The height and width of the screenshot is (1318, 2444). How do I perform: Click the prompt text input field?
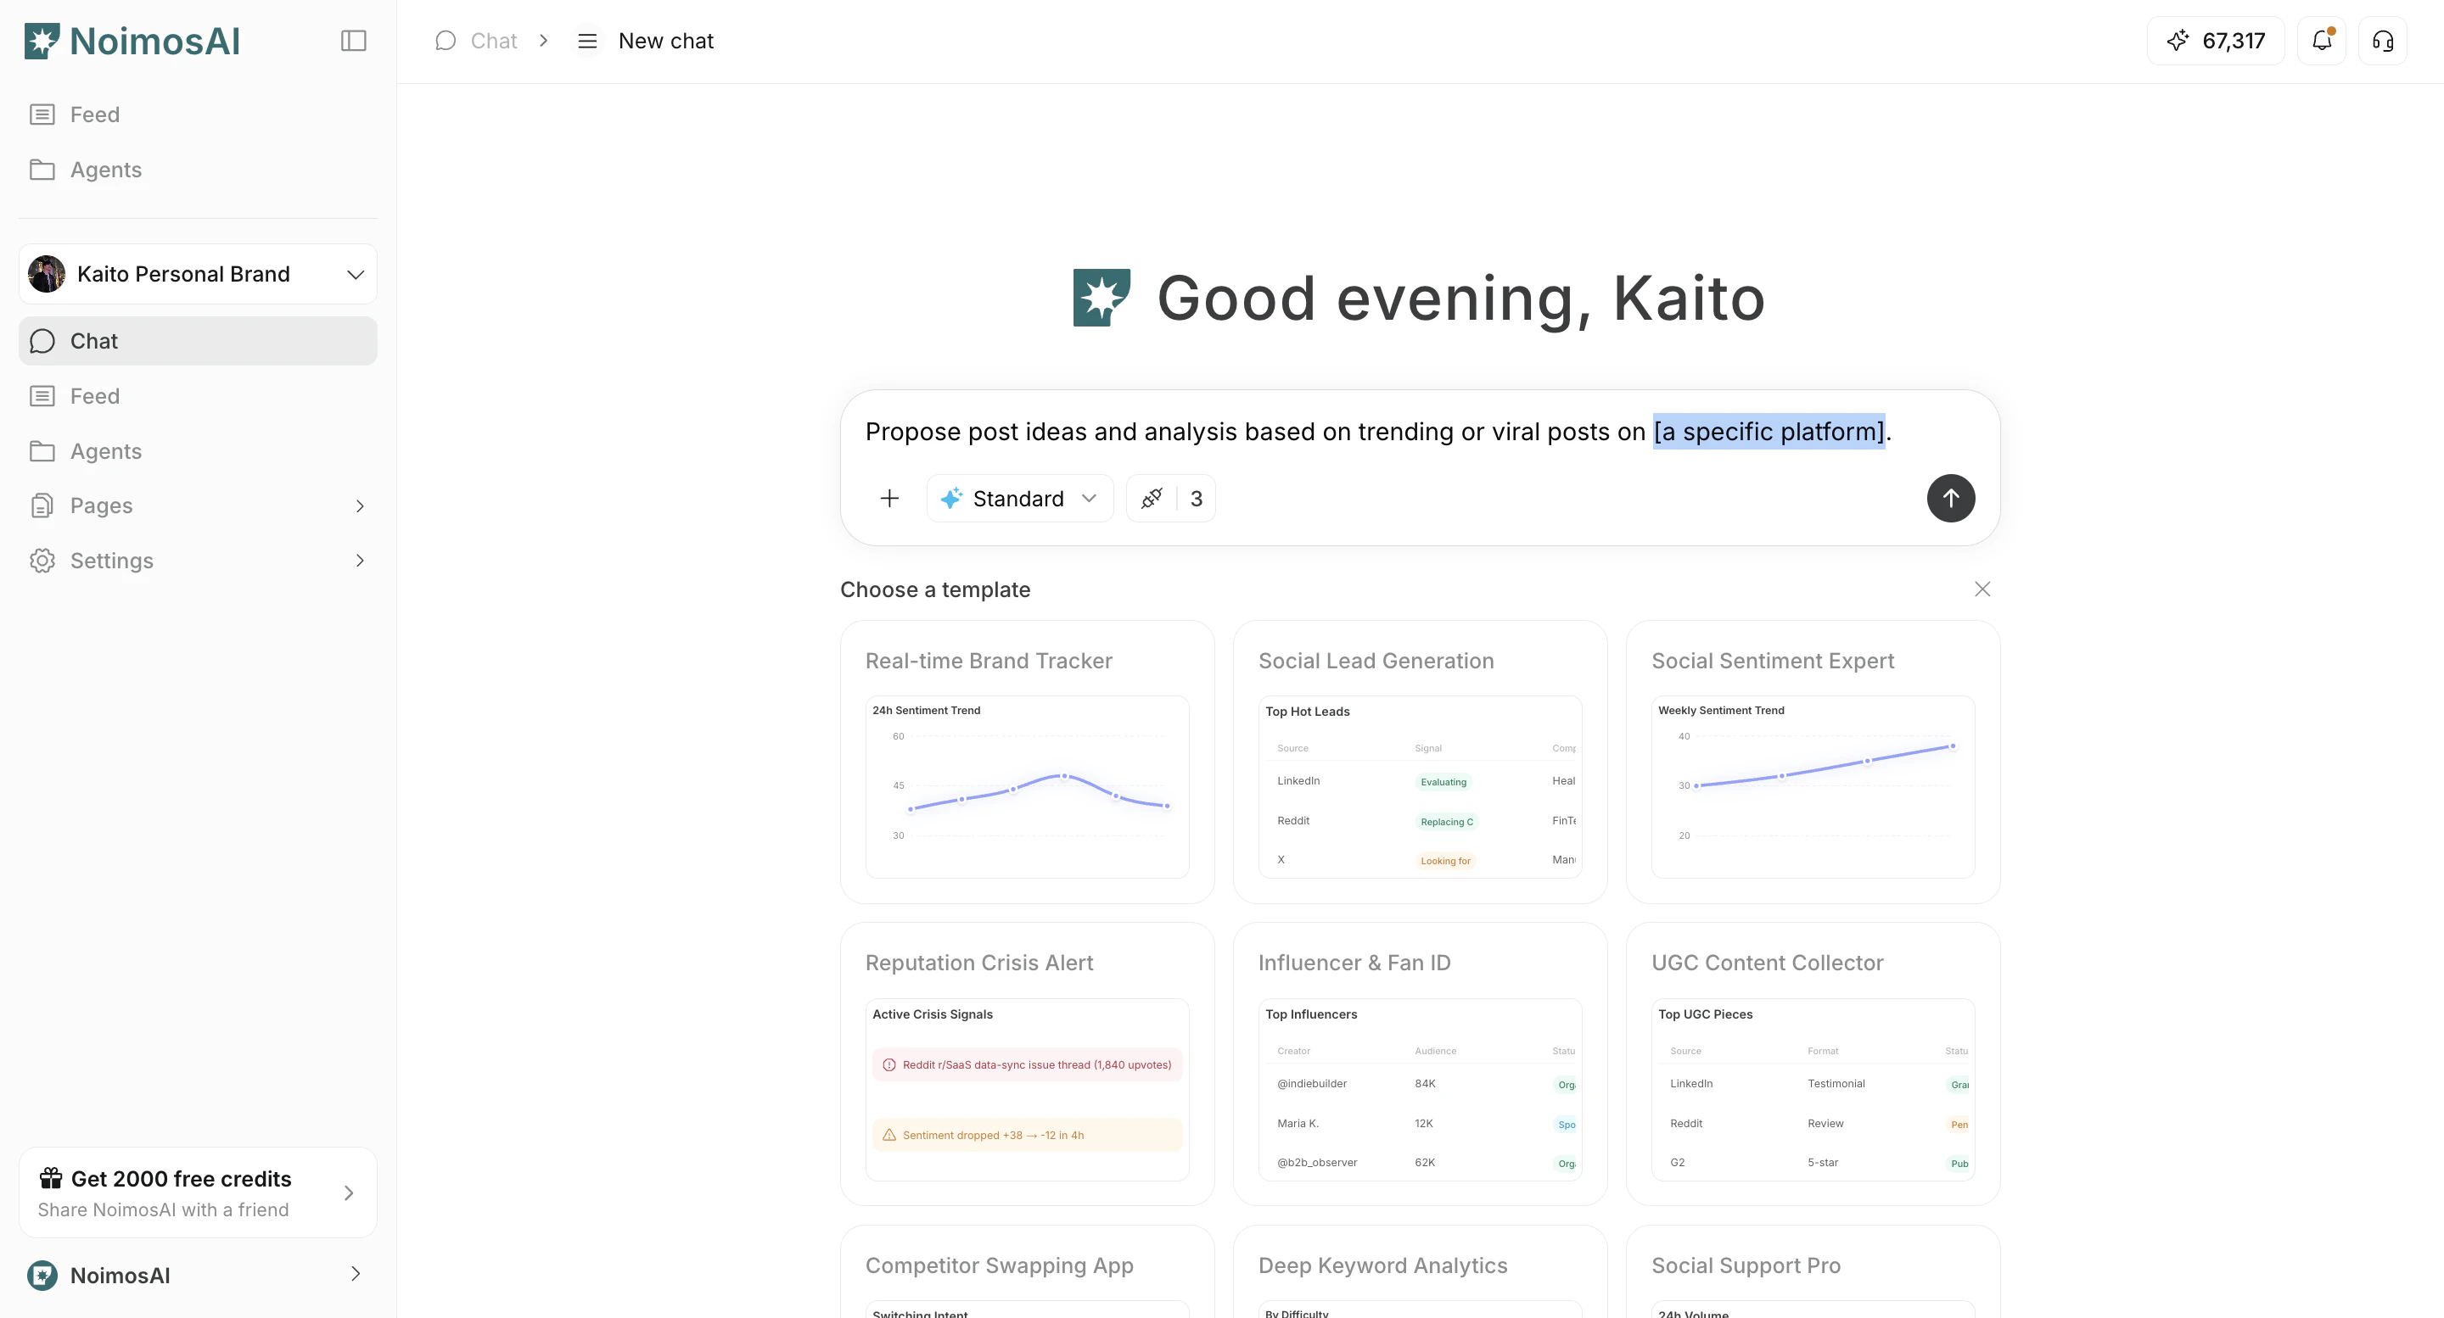coord(1420,432)
